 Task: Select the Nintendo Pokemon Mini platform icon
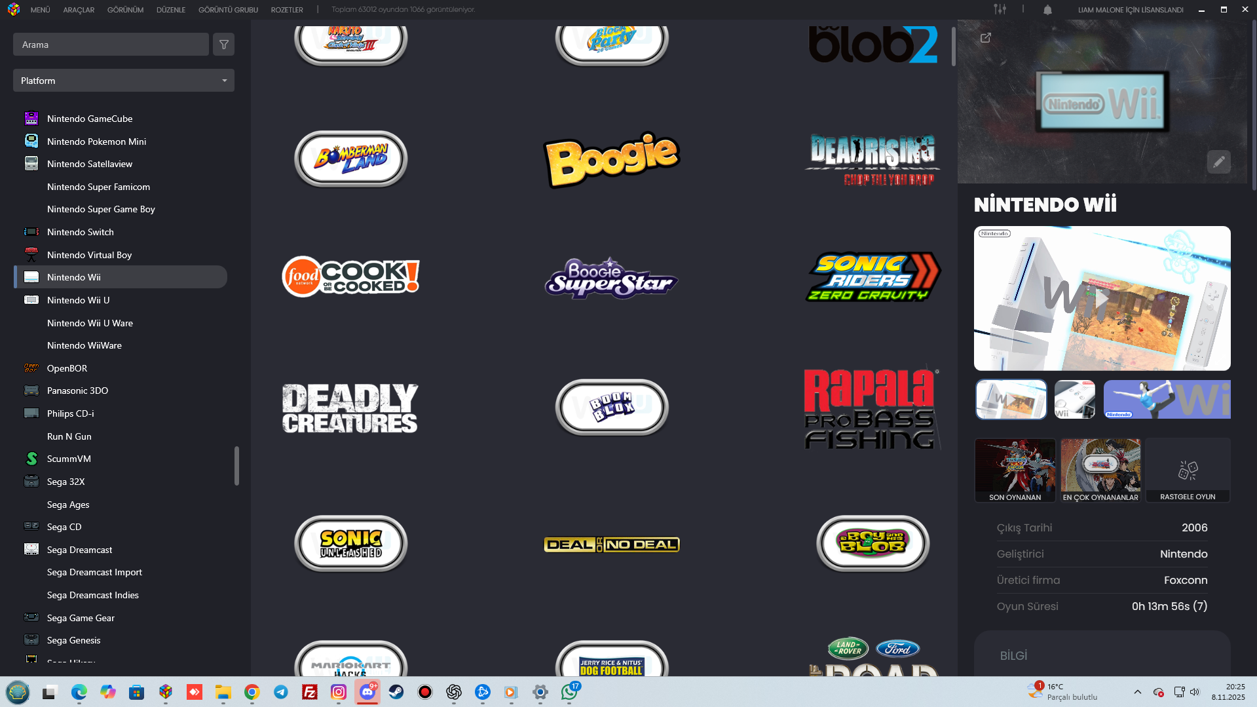click(31, 141)
